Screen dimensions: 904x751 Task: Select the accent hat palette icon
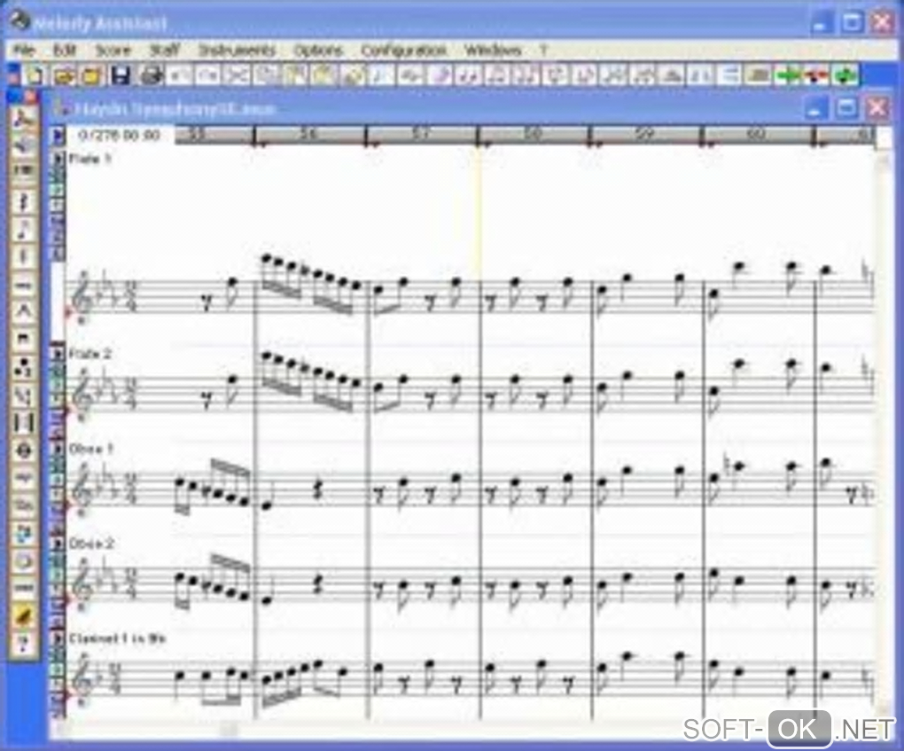tap(24, 311)
